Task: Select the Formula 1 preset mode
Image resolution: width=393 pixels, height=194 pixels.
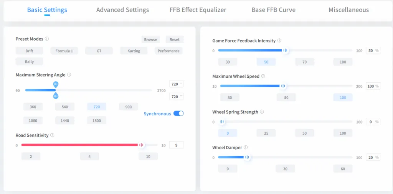Action: (x=64, y=51)
